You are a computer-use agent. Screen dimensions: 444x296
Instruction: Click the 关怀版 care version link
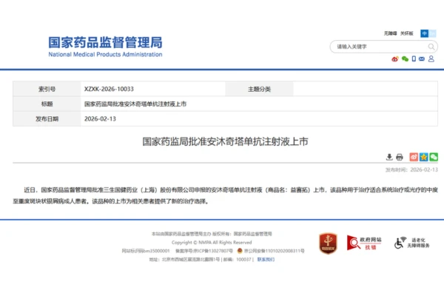click(x=406, y=33)
